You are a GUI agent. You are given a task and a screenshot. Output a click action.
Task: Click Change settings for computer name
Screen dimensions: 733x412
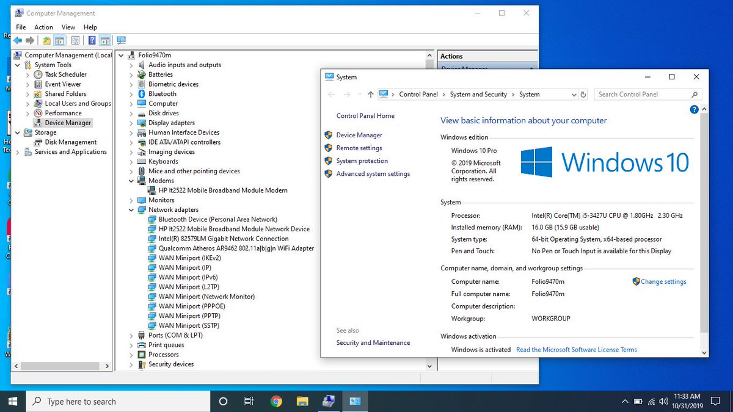click(x=663, y=282)
